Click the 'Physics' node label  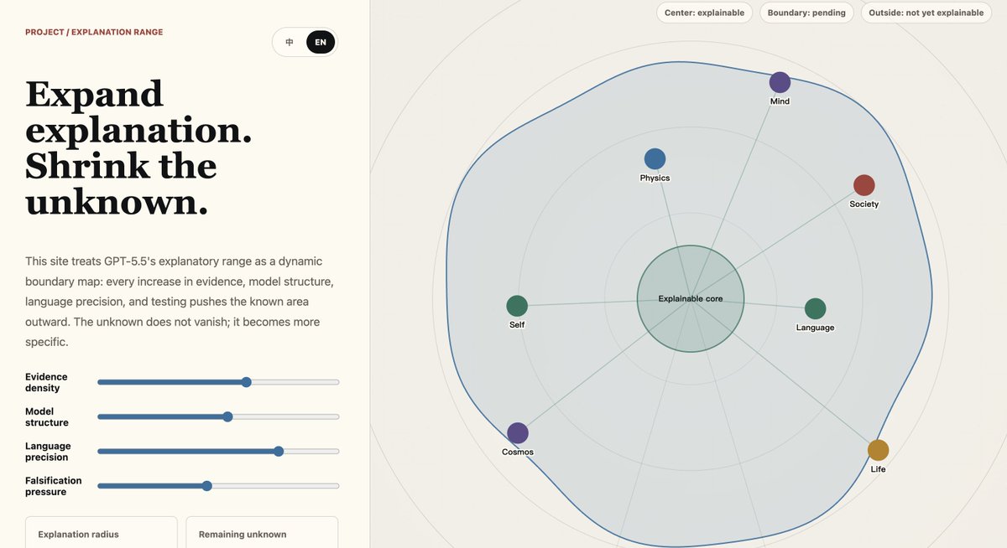(x=655, y=178)
